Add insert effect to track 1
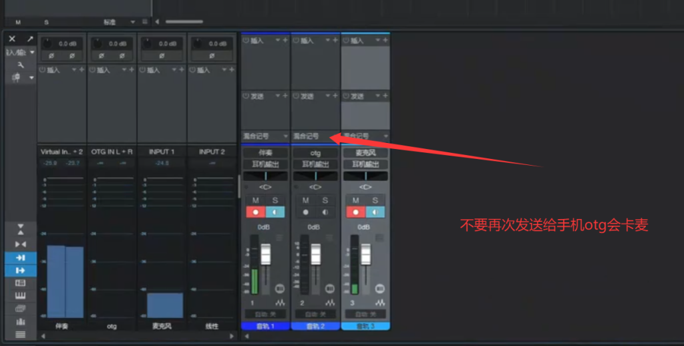 pos(285,40)
